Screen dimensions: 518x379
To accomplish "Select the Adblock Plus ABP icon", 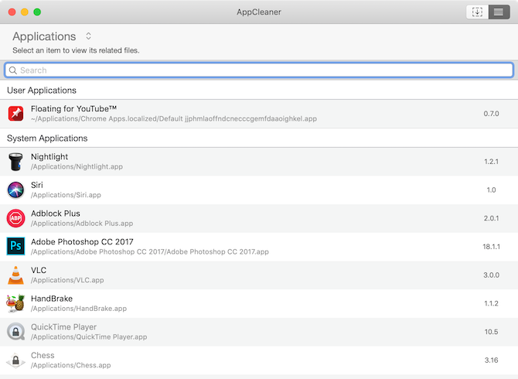I will pos(16,218).
